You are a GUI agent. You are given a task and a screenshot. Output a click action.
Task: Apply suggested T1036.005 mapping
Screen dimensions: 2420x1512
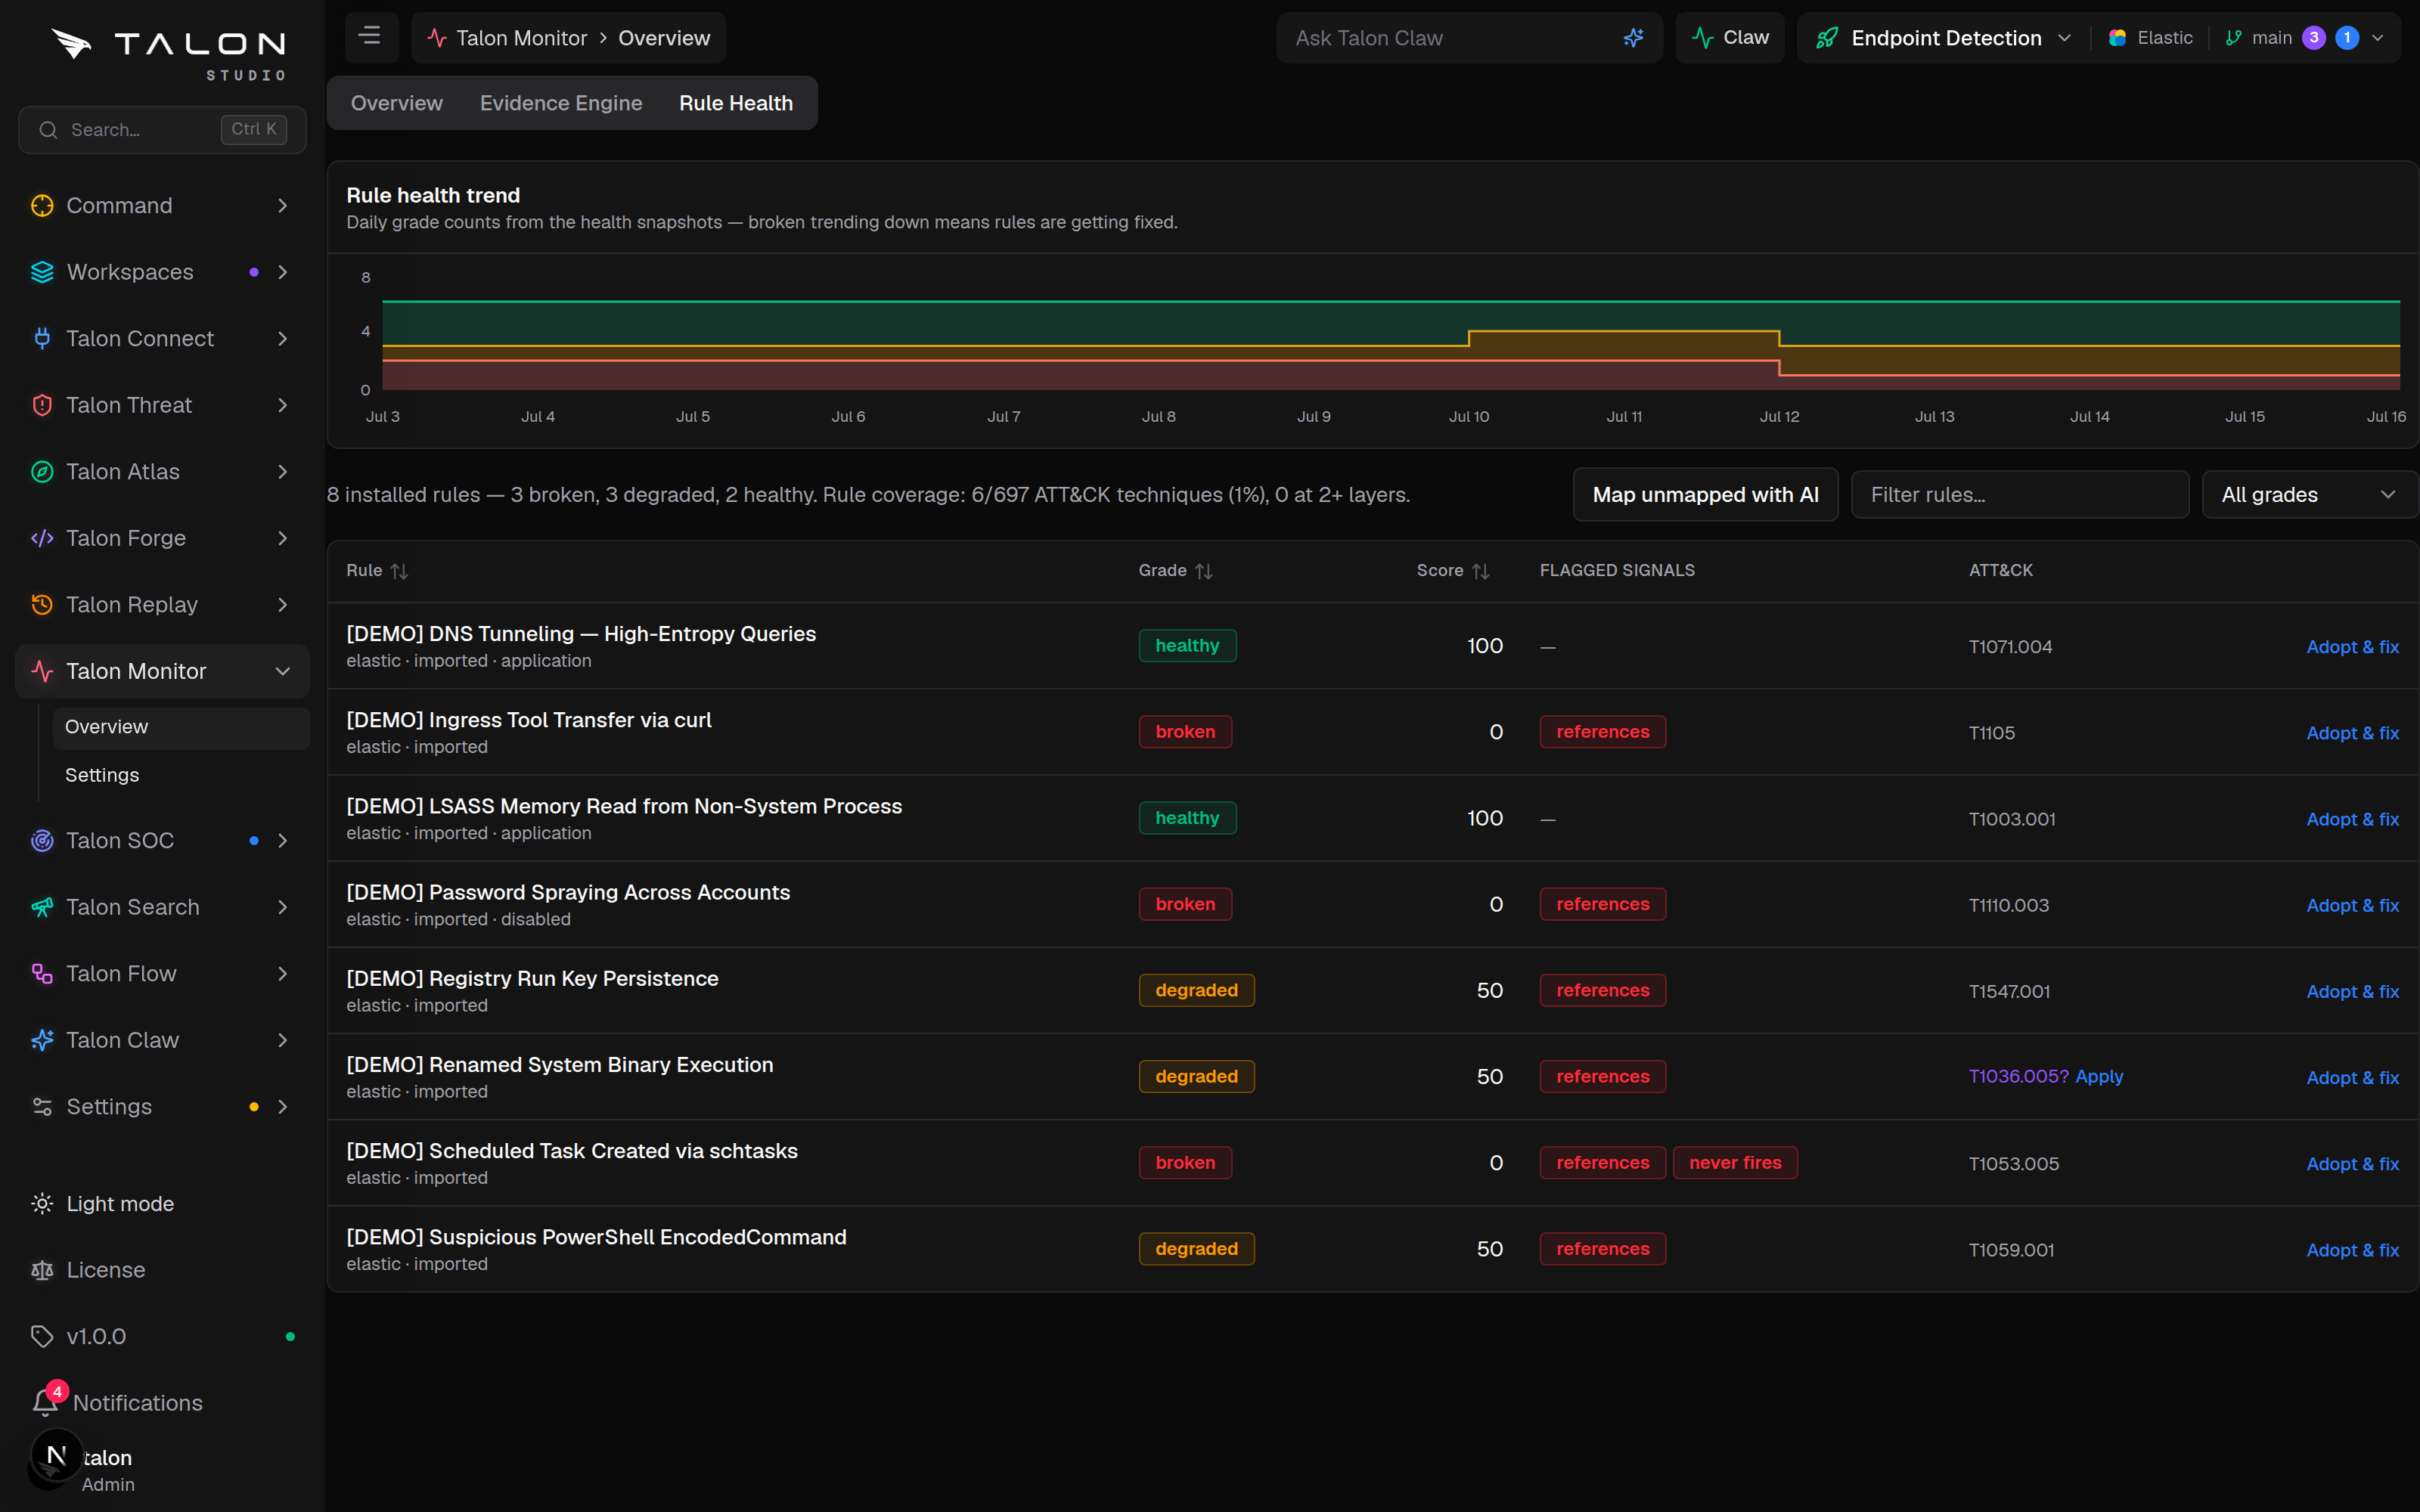point(2098,1076)
